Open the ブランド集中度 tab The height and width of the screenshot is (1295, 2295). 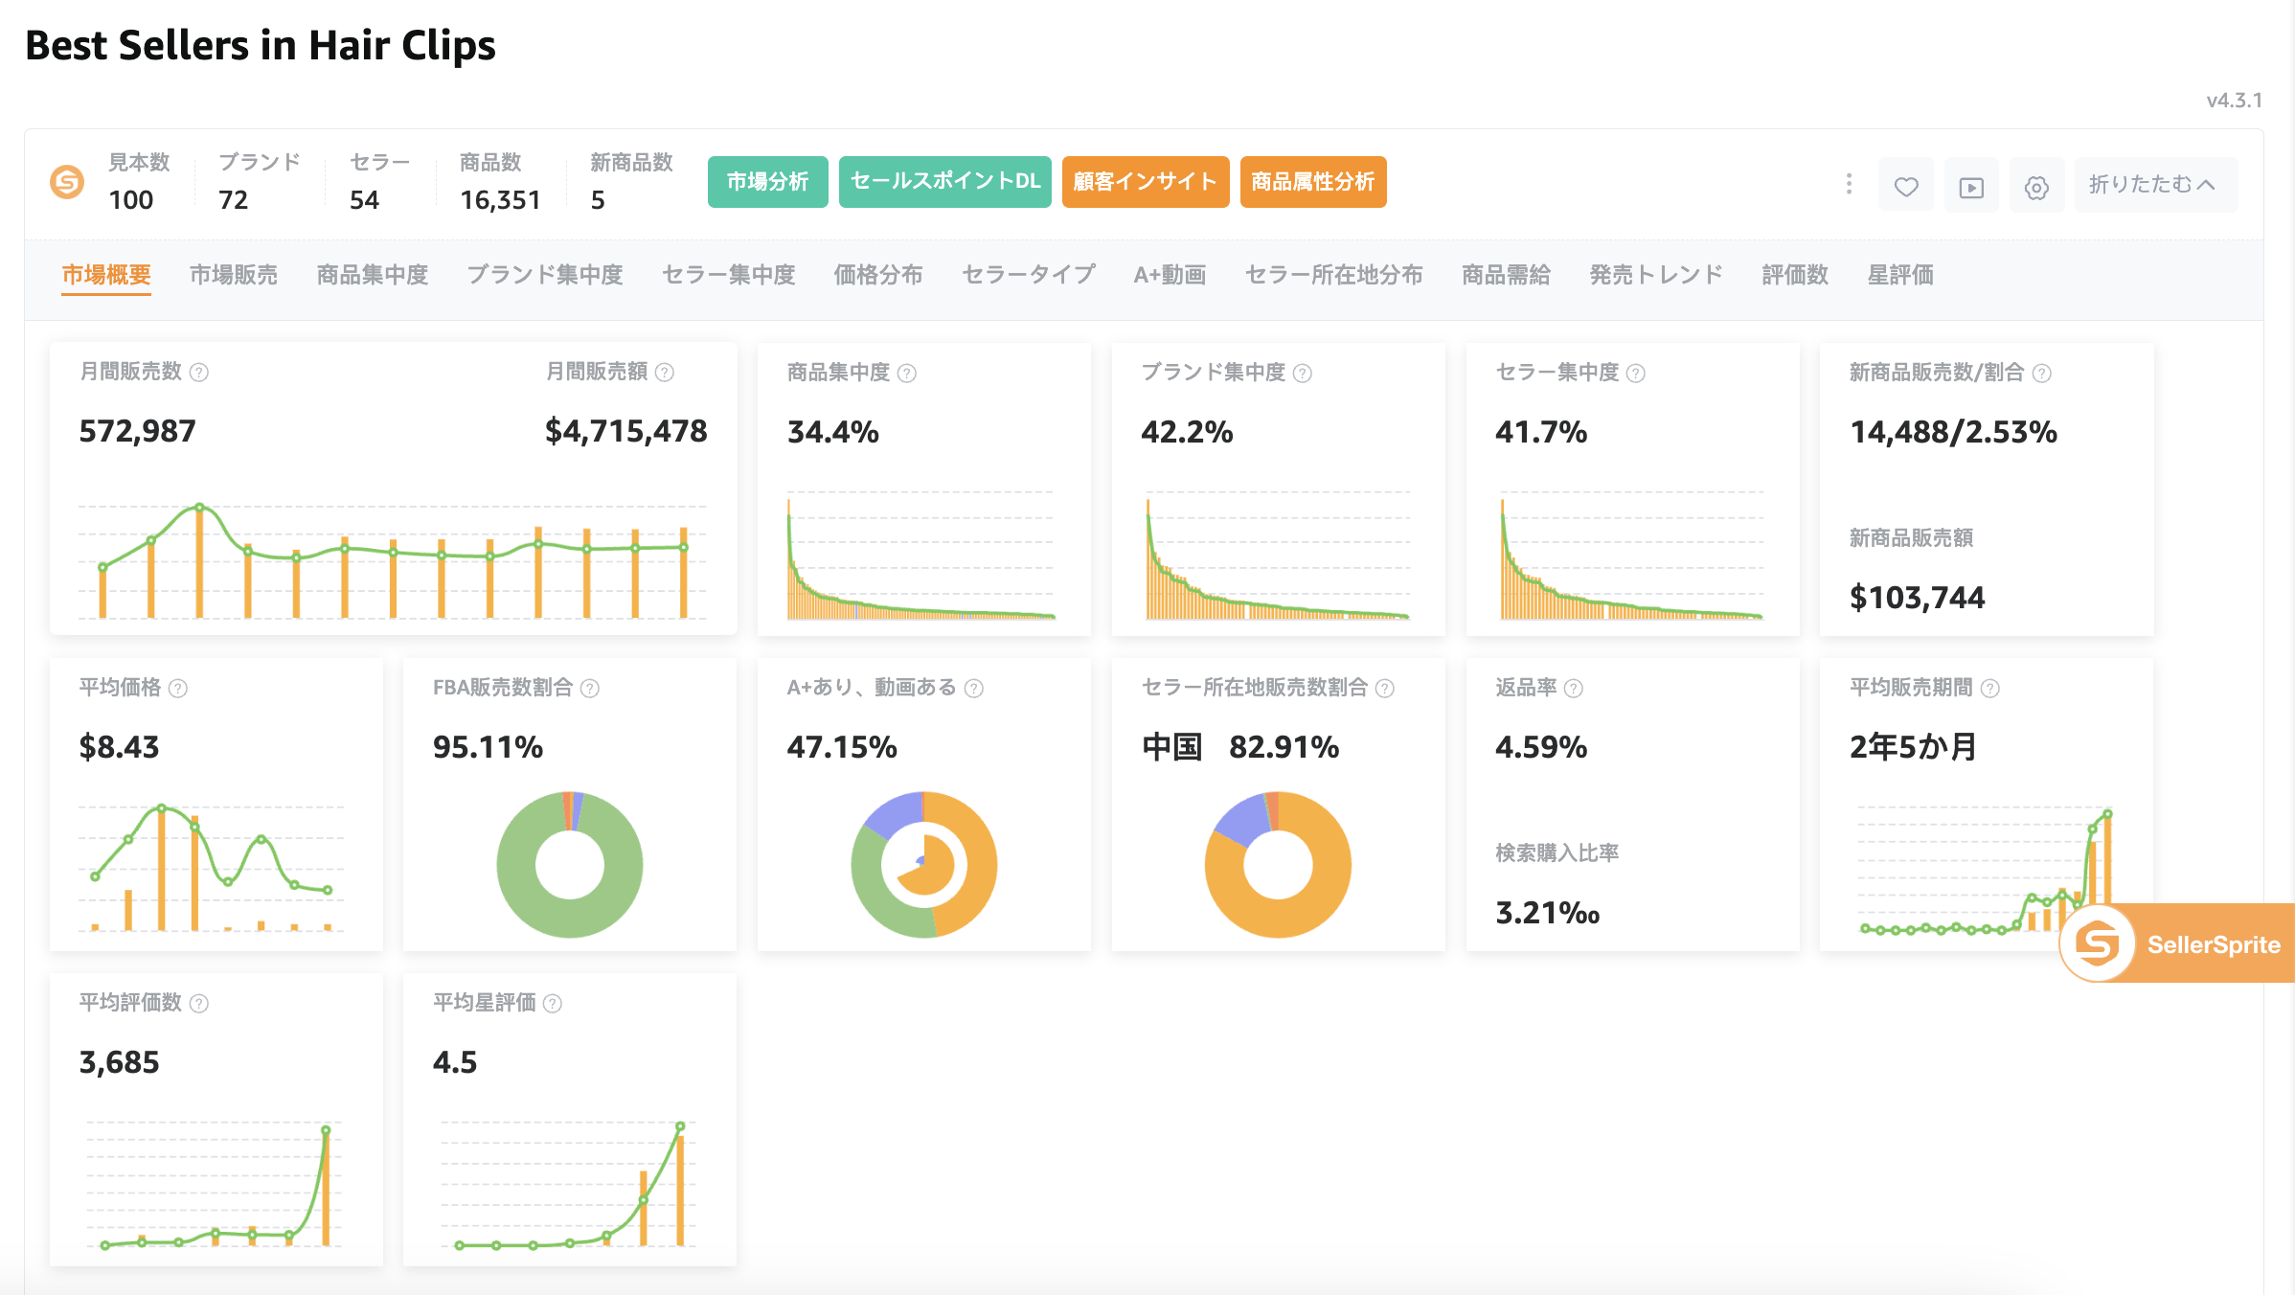(545, 275)
